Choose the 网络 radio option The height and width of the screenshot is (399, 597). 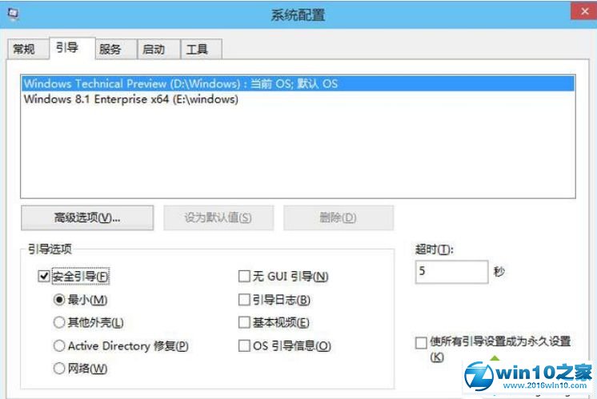58,369
